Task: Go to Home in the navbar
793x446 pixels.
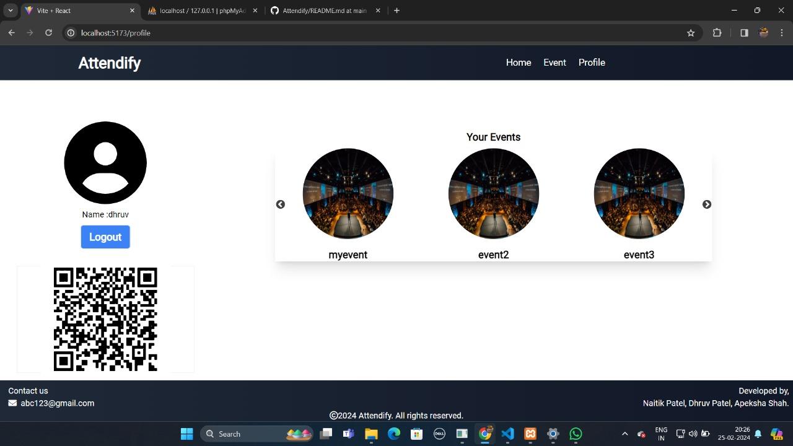Action: [519, 63]
